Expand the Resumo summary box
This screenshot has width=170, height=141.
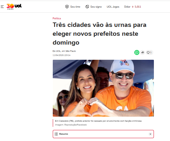[x=103, y=134]
